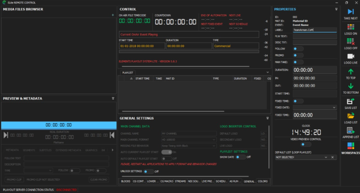Move item with To Top arrow
The height and width of the screenshot is (193, 360).
[x=351, y=71]
